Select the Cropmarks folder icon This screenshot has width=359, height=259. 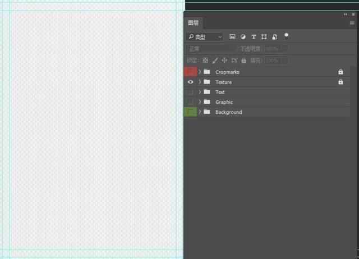207,72
